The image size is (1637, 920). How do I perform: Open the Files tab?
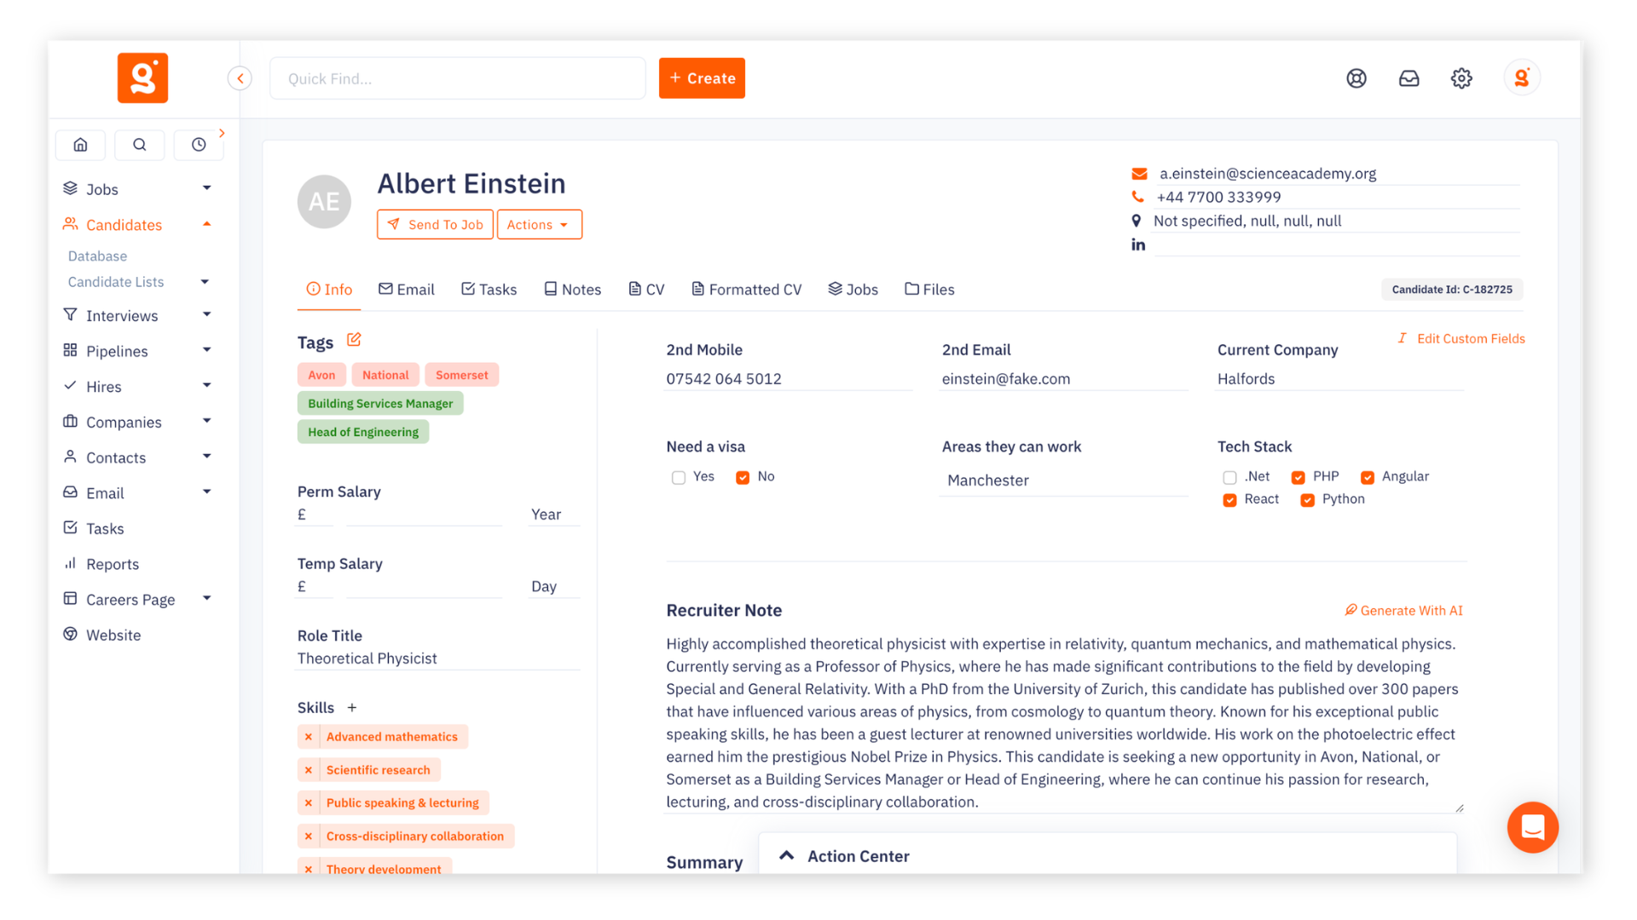[929, 290]
